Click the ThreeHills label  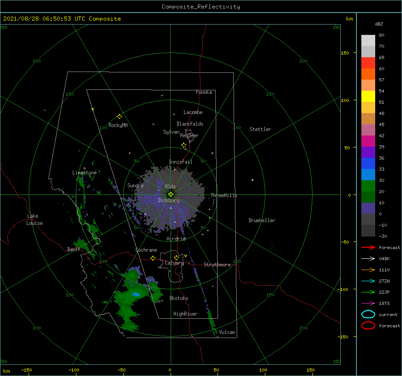(224, 195)
